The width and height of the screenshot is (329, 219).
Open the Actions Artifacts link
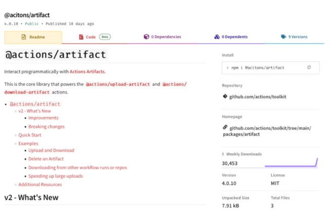(87, 71)
